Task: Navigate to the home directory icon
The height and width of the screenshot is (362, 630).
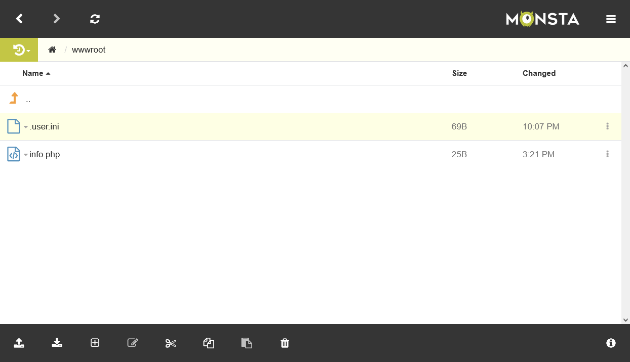Action: click(x=52, y=50)
